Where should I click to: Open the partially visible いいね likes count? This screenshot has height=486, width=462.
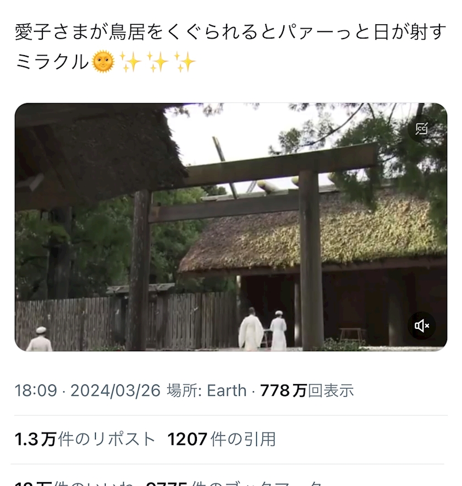tap(74, 484)
